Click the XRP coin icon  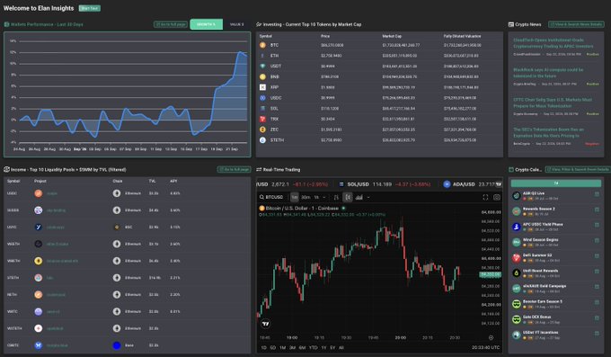(262, 87)
